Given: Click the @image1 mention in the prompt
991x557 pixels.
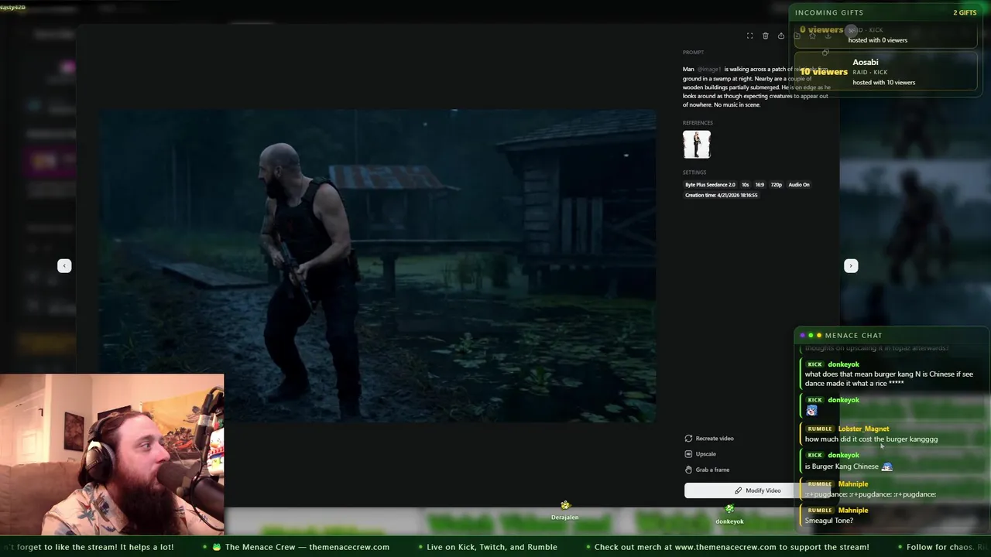Looking at the screenshot, I should tap(709, 69).
